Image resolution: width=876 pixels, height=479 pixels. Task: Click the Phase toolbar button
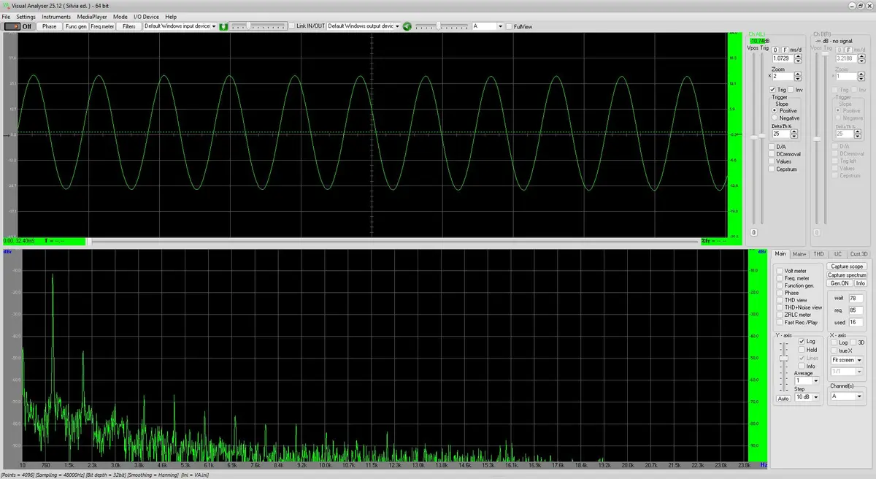click(x=49, y=26)
